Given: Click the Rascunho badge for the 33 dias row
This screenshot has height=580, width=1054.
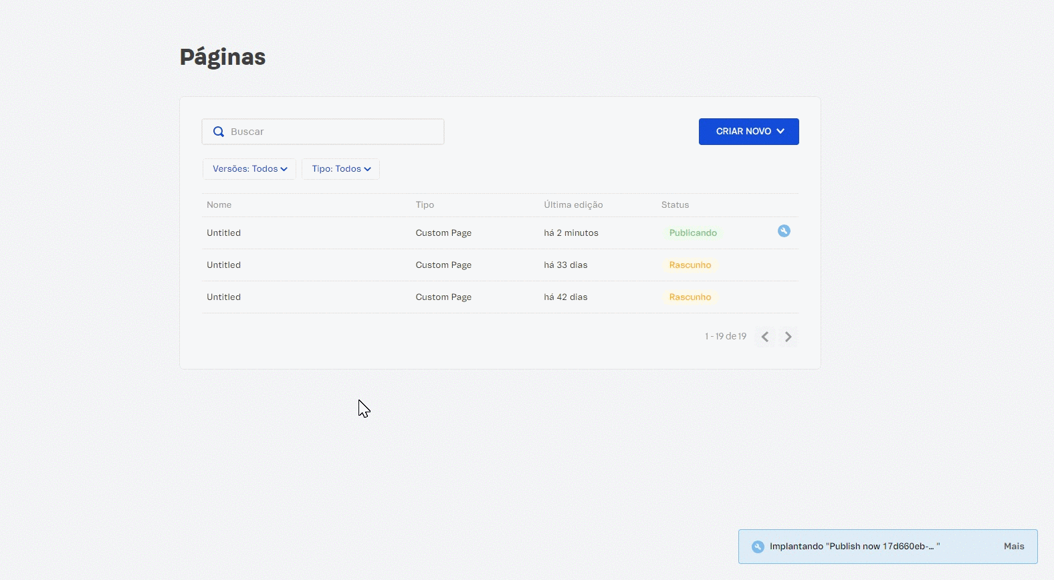Looking at the screenshot, I should pyautogui.click(x=690, y=265).
